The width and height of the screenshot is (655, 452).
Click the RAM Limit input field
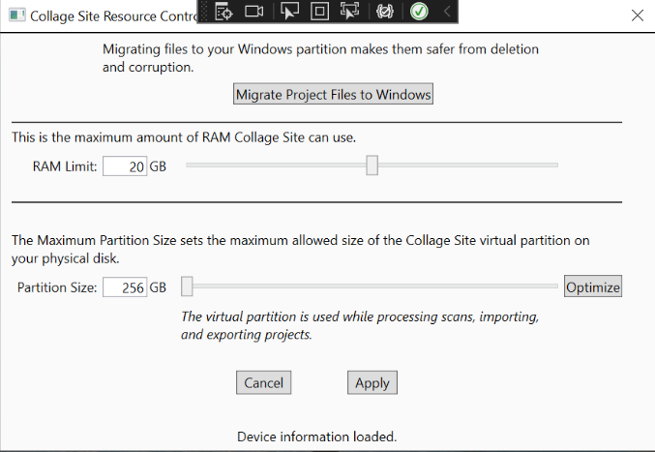[124, 166]
